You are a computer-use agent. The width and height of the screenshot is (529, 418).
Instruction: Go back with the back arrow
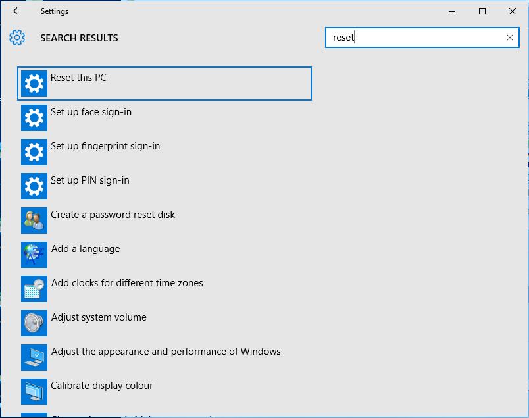(17, 11)
